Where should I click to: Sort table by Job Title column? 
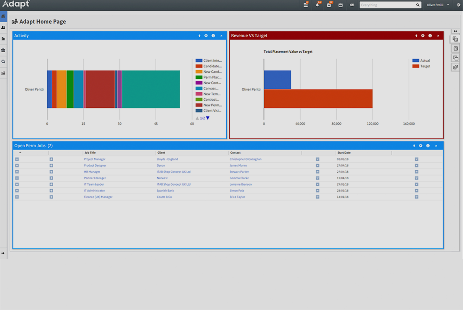(x=90, y=153)
